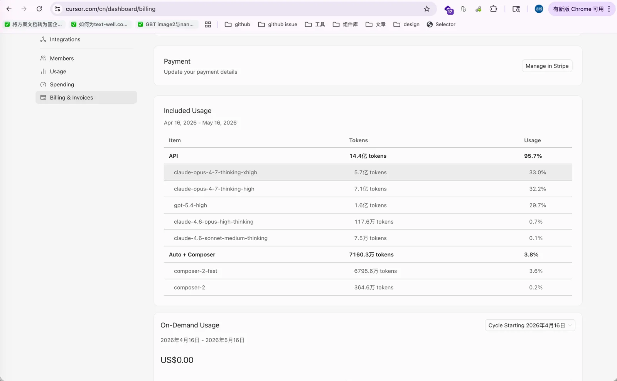Expand the 工具 bookmark folder

tap(315, 24)
